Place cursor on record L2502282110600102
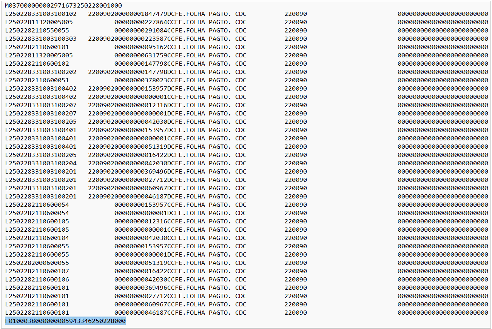 point(37,64)
